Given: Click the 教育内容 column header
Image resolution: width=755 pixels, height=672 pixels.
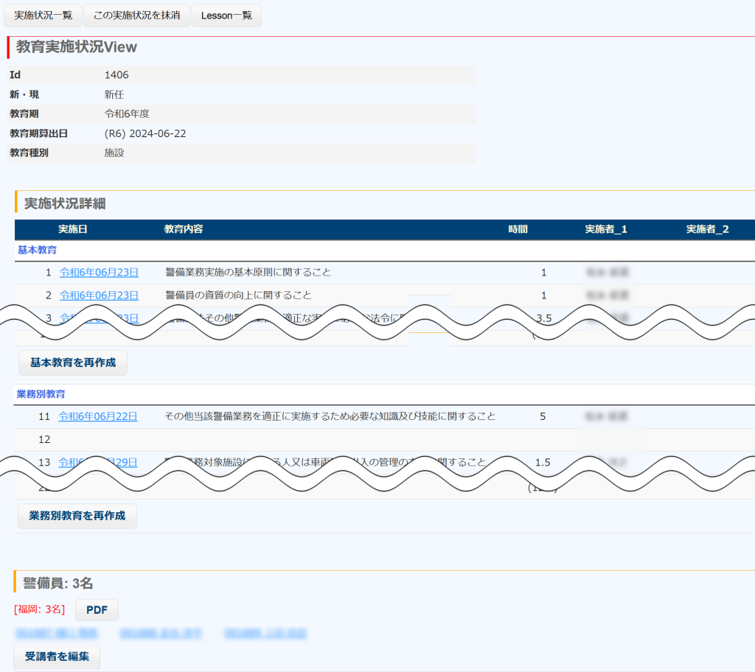Looking at the screenshot, I should [x=184, y=229].
